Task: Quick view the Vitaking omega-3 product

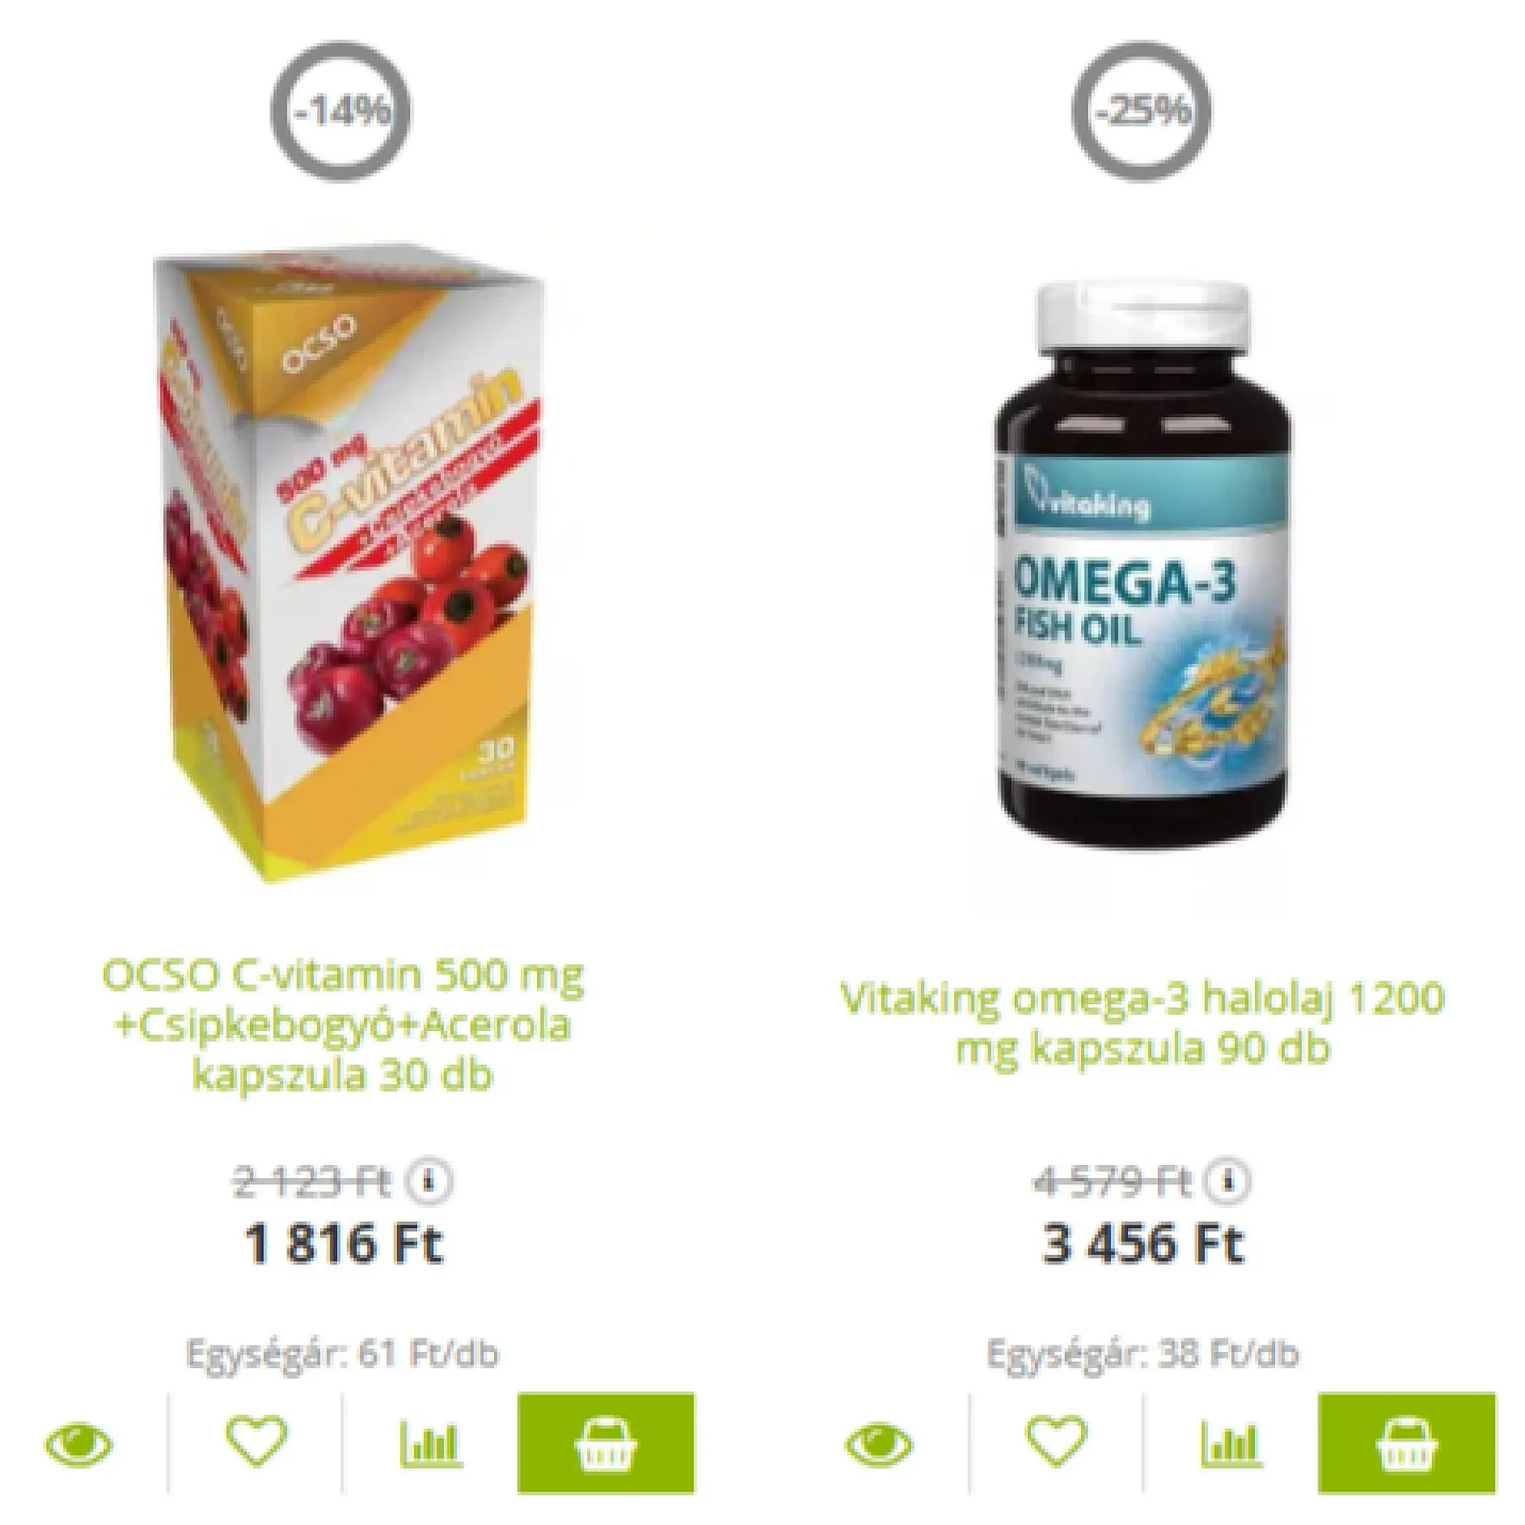Action: click(880, 1443)
